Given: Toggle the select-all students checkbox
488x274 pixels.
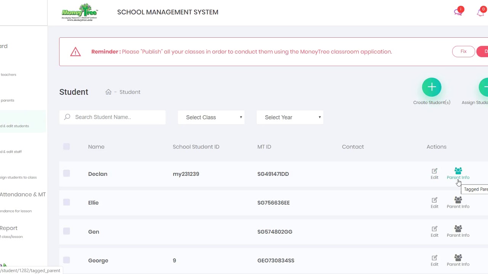Looking at the screenshot, I should (x=66, y=147).
